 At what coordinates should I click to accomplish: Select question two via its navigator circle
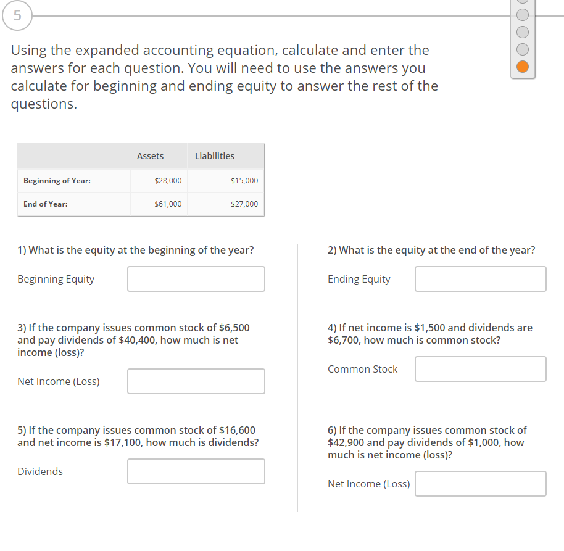pos(522,15)
